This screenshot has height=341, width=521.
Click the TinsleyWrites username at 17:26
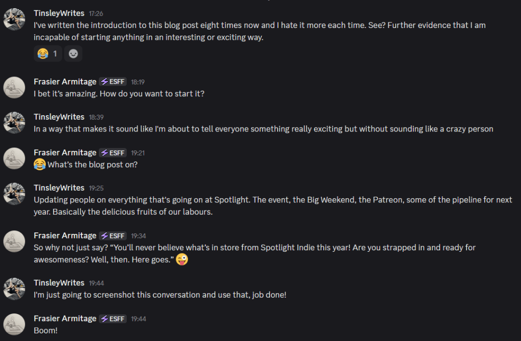59,13
